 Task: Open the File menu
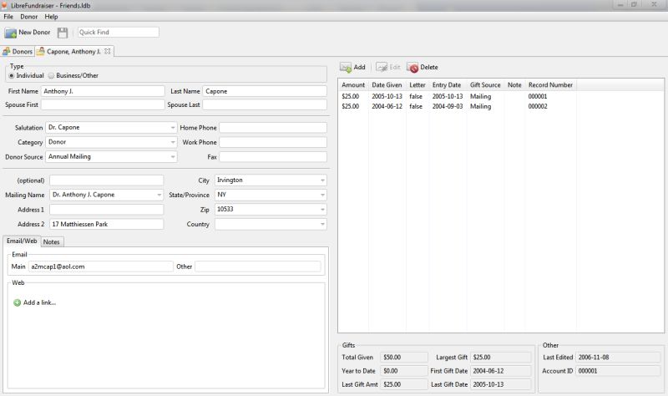8,17
